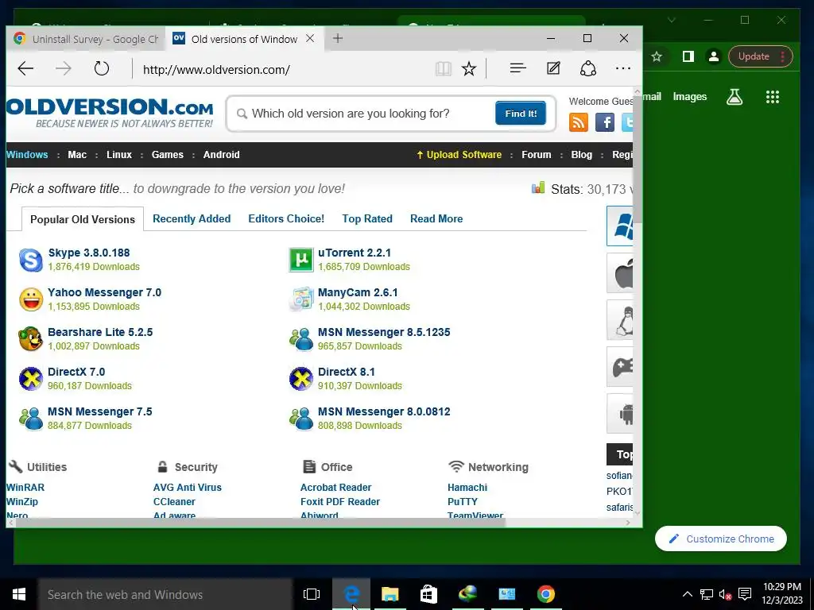This screenshot has height=610, width=814.
Task: Click the OldVersion.com logo
Action: tap(110, 112)
